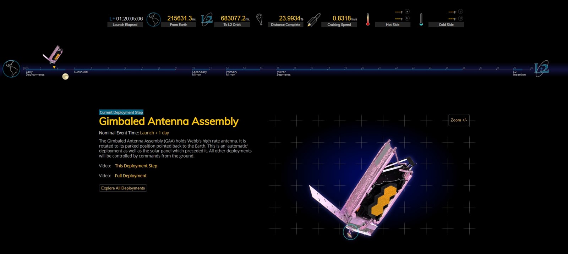
Task: Select cold side sensor 'd' circle
Action: [x=460, y=18]
